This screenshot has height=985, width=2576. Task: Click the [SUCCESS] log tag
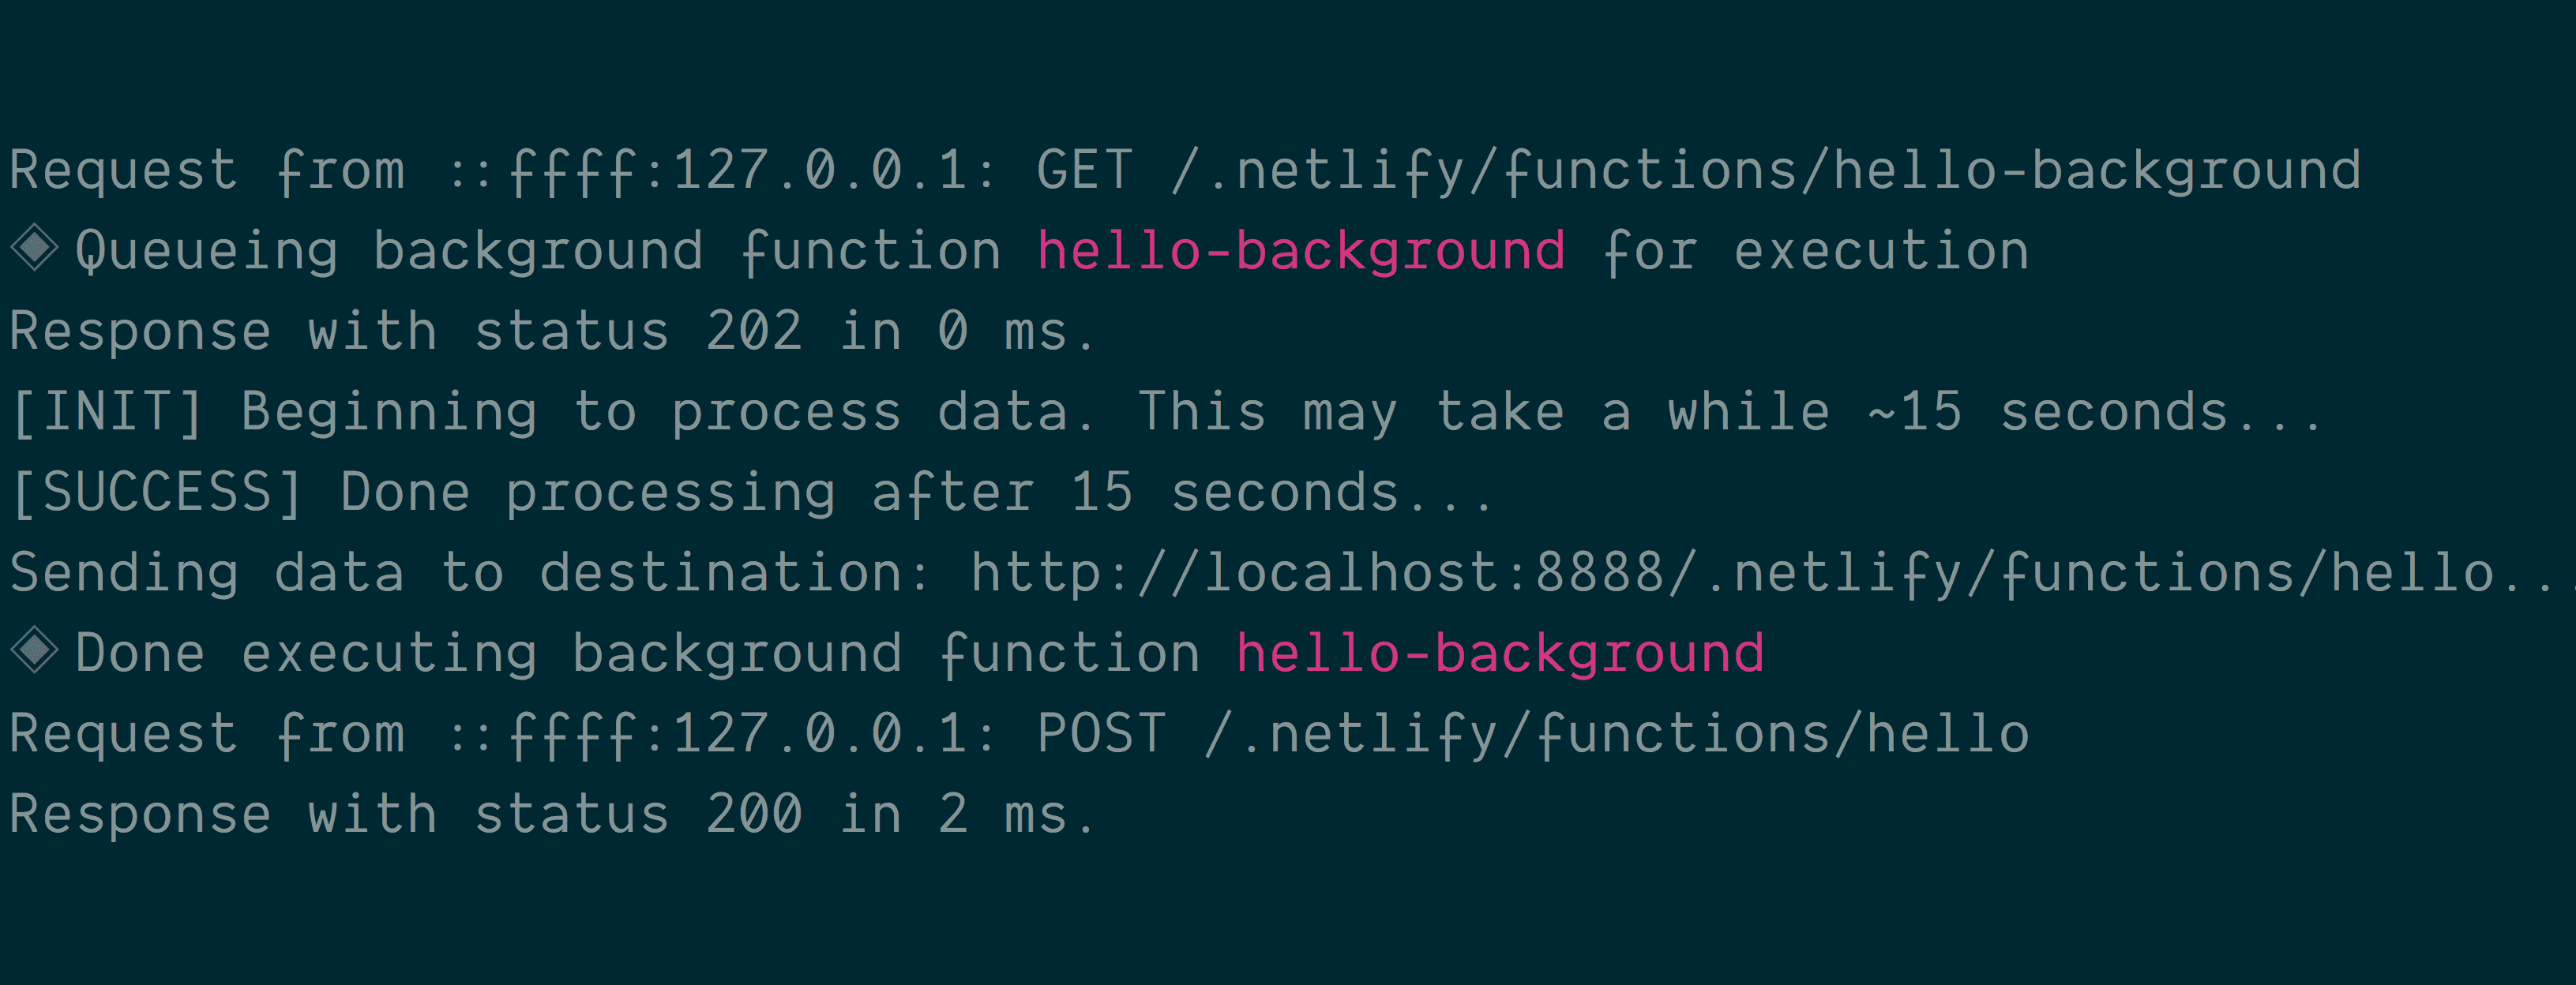[x=157, y=492]
